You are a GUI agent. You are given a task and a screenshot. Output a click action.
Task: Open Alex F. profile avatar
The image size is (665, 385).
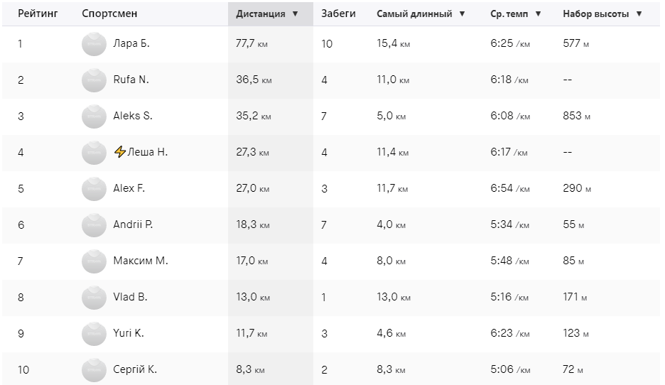point(94,189)
